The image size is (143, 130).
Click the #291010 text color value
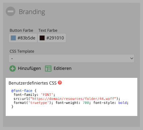[55, 38]
